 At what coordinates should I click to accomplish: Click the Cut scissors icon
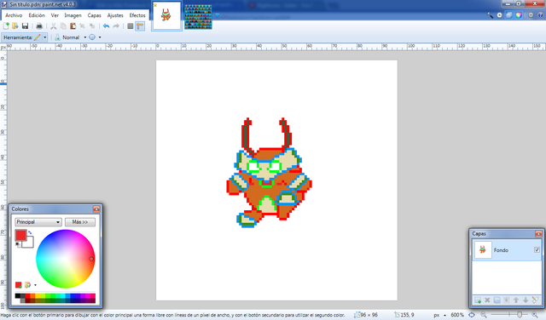(53, 26)
